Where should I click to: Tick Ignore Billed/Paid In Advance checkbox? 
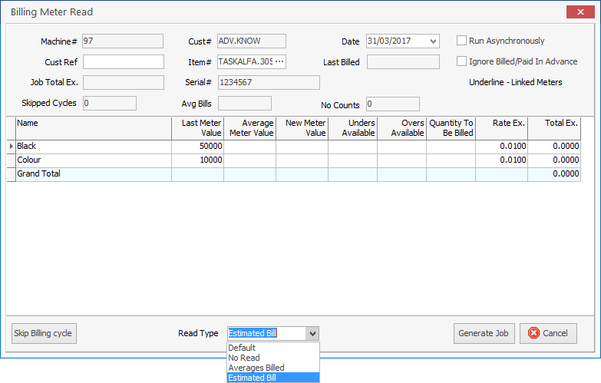(462, 61)
